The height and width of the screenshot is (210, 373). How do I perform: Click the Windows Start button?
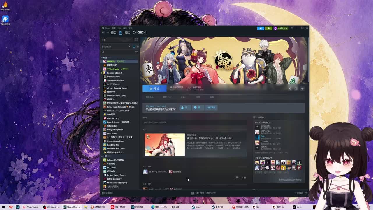(x=3, y=207)
